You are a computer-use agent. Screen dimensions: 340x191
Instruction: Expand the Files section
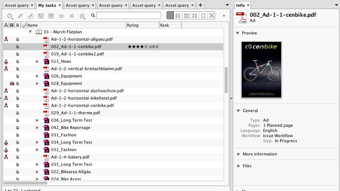[x=239, y=166]
